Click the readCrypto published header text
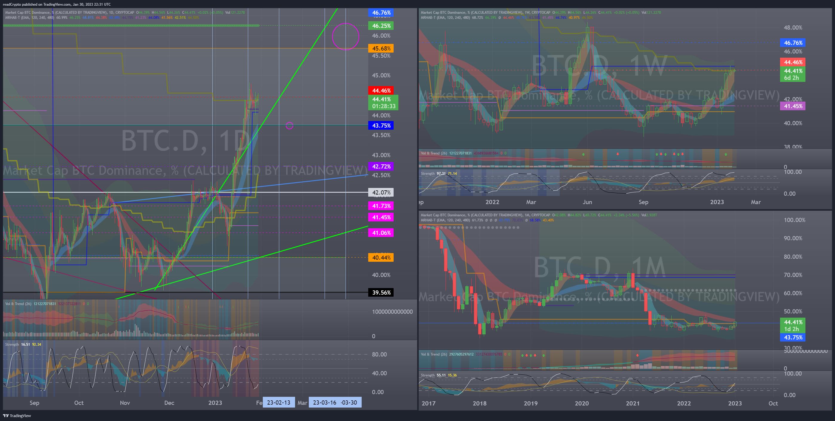835x421 pixels. [57, 4]
